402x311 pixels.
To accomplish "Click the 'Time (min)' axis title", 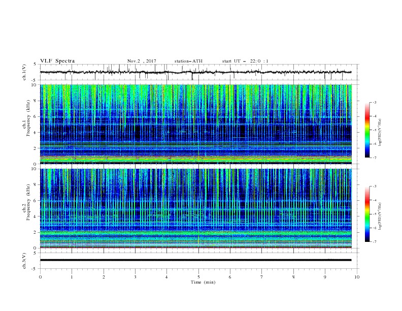I will tap(203, 282).
